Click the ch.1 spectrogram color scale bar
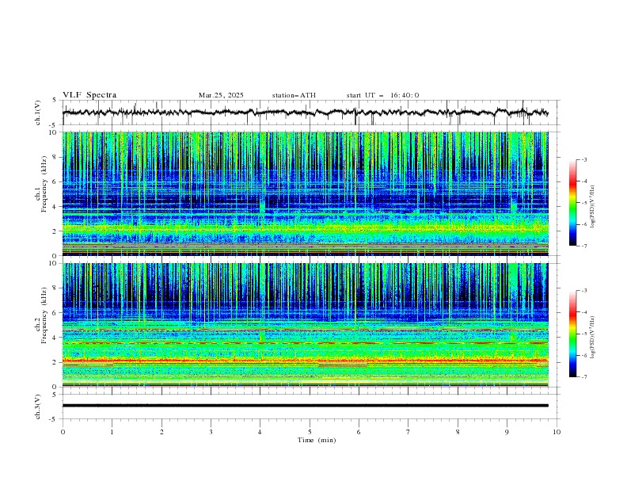Viewport: 627px width, 485px height. tap(572, 203)
